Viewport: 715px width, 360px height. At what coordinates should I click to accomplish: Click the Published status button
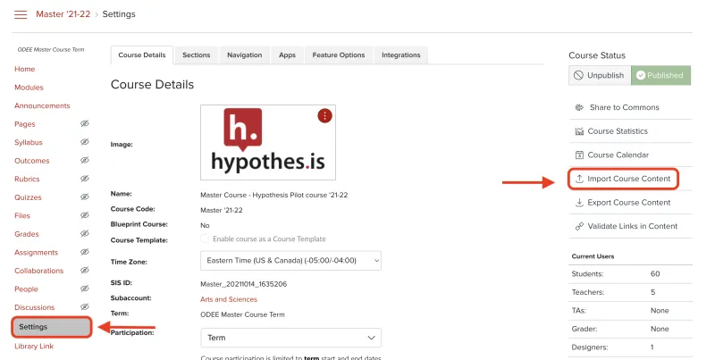pos(660,75)
